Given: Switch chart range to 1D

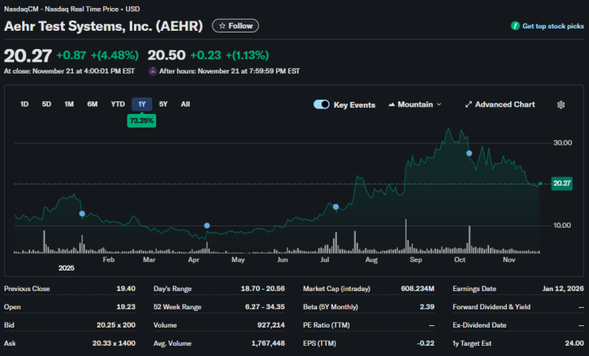Looking at the screenshot, I should point(25,104).
